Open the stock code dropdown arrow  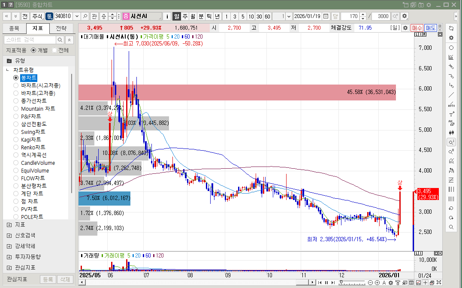pos(77,16)
